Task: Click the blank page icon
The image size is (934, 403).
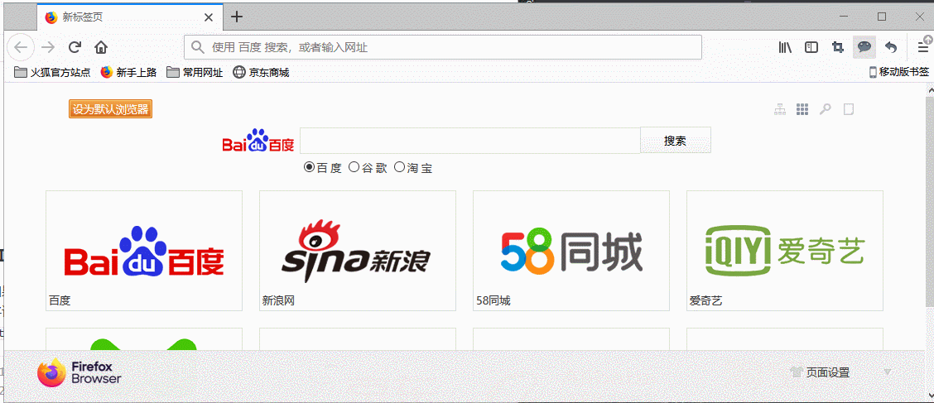Action: pyautogui.click(x=849, y=109)
